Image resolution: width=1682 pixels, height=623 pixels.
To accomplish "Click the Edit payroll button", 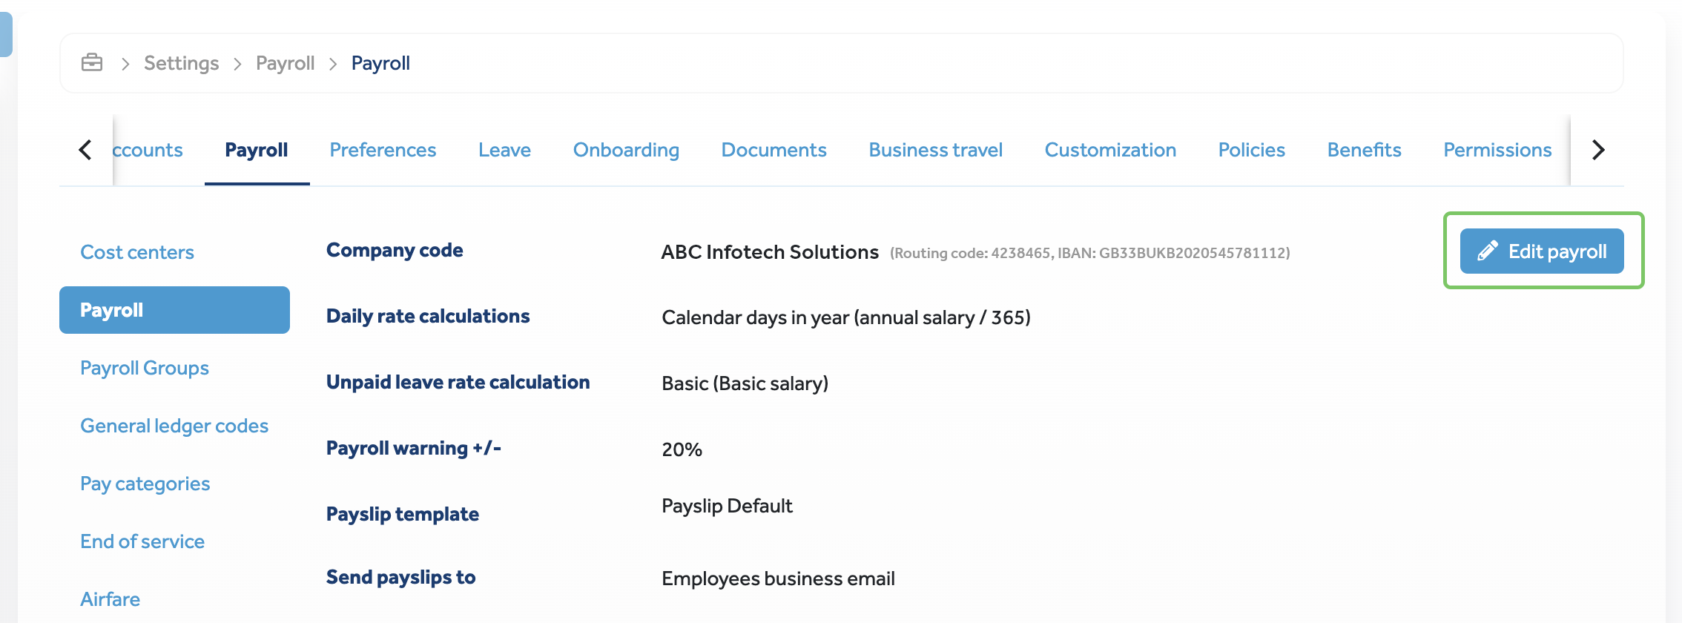I will (x=1541, y=251).
